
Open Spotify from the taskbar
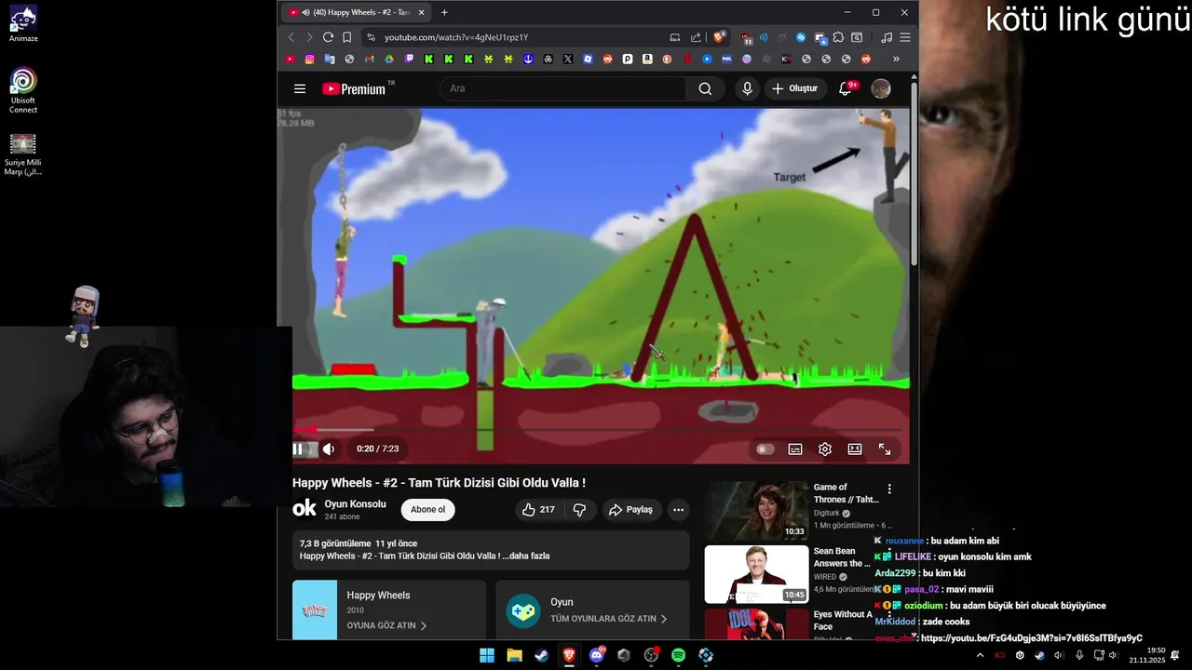(x=679, y=655)
